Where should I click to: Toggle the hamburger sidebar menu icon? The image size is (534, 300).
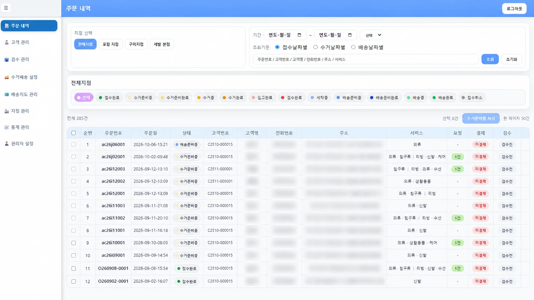[x=6, y=8]
